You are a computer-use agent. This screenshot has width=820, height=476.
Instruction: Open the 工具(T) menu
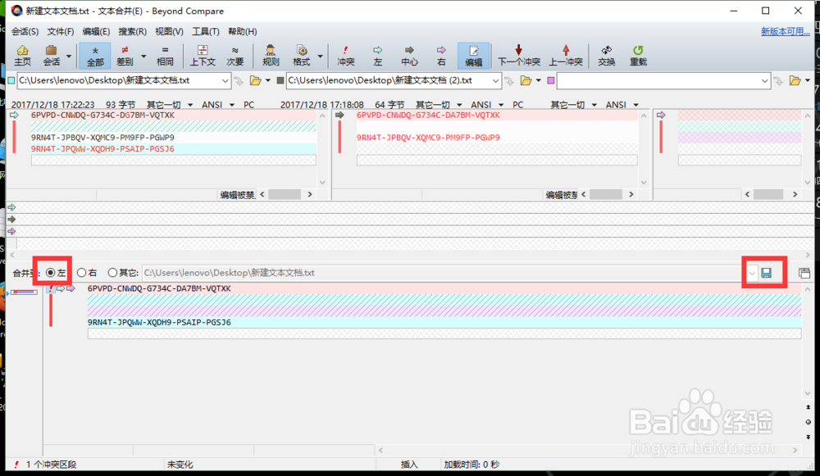(x=206, y=31)
